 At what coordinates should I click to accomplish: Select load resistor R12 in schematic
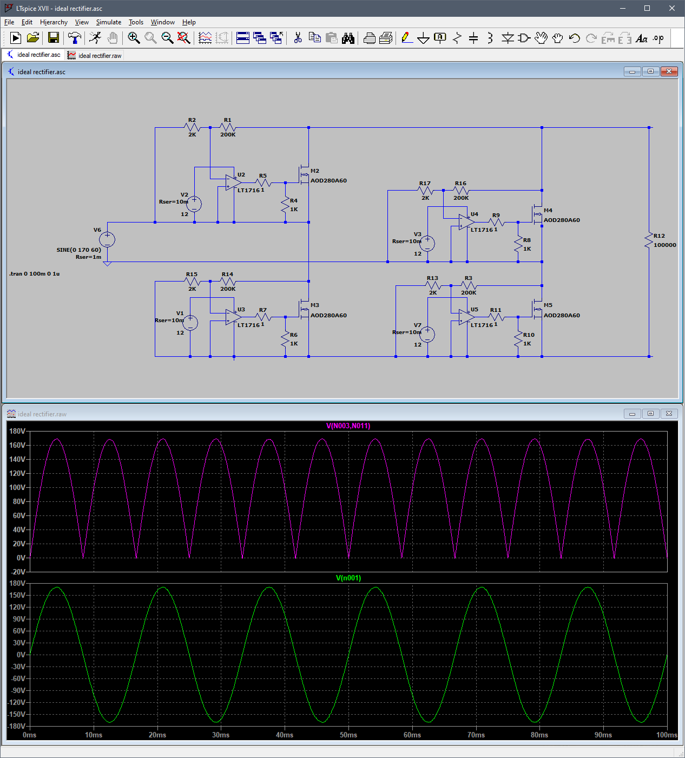649,240
